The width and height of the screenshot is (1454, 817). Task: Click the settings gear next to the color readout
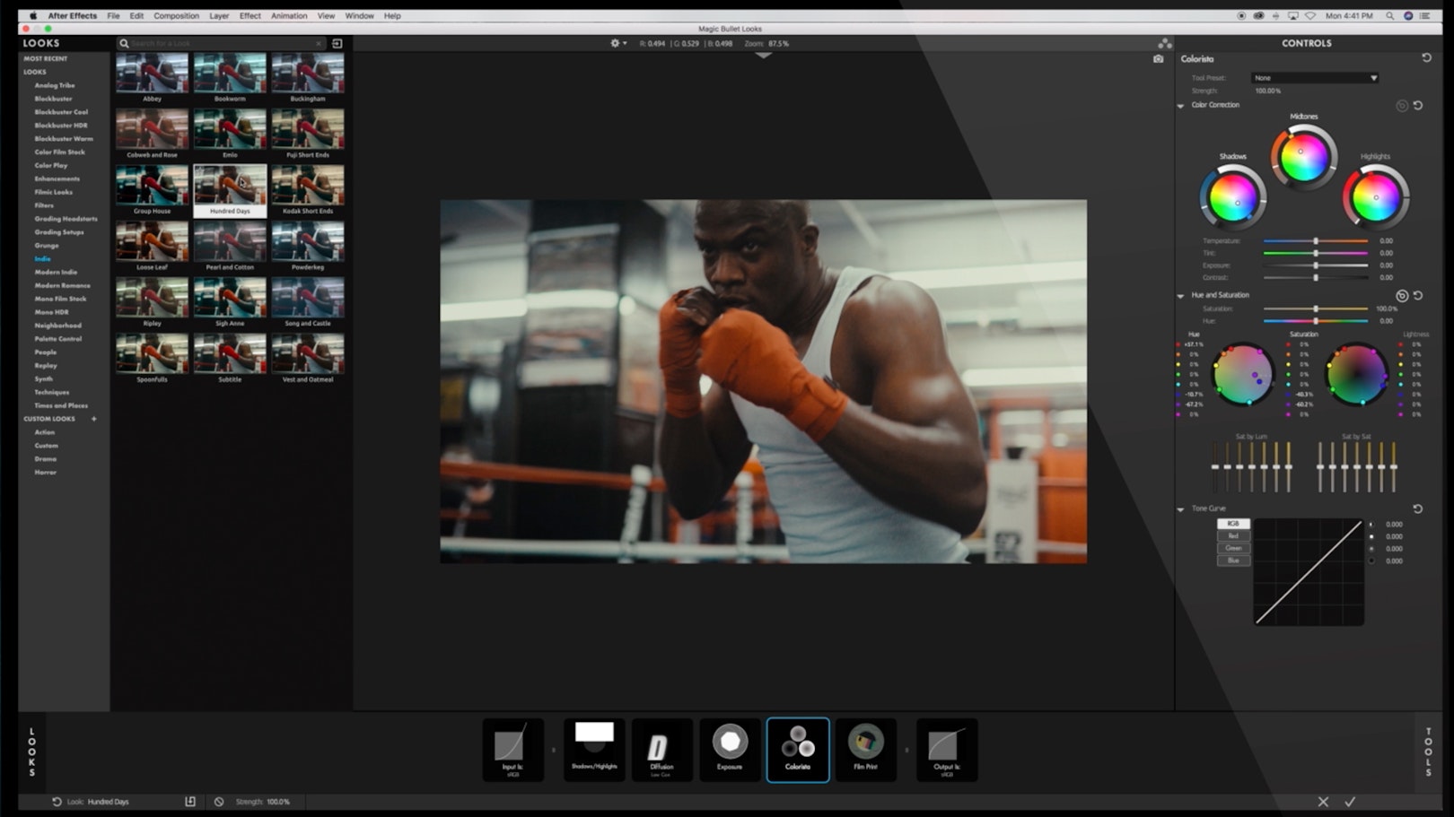[614, 43]
